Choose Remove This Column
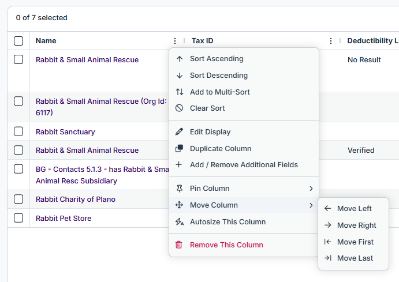Screen dimensions: 399x282 coord(244,245)
